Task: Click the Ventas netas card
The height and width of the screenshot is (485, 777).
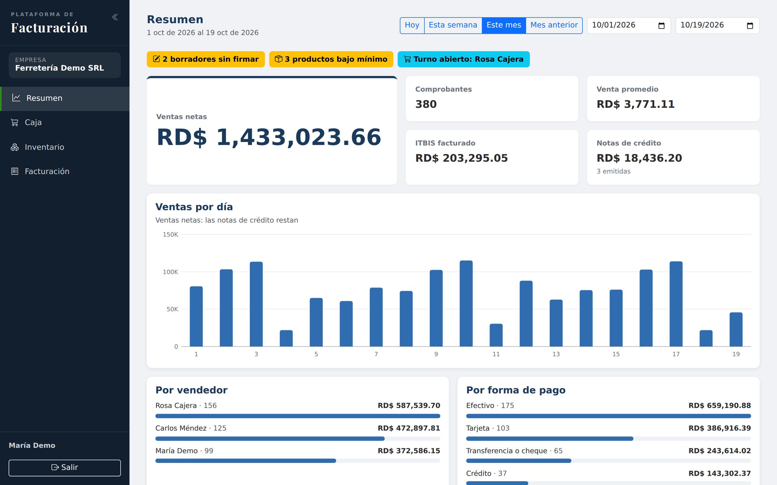Action: click(272, 130)
